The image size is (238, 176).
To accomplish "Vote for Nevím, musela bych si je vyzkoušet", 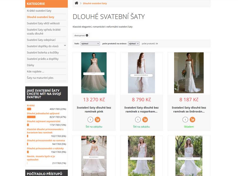I will [41, 158].
